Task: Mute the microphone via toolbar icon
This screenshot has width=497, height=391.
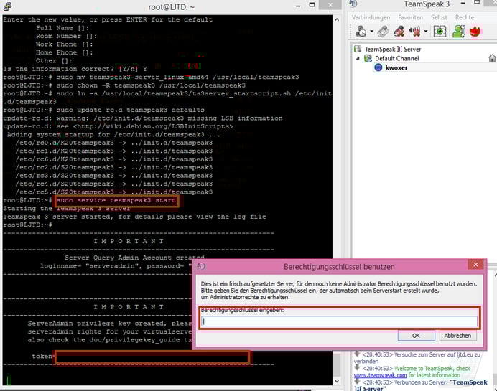Action: (x=400, y=32)
